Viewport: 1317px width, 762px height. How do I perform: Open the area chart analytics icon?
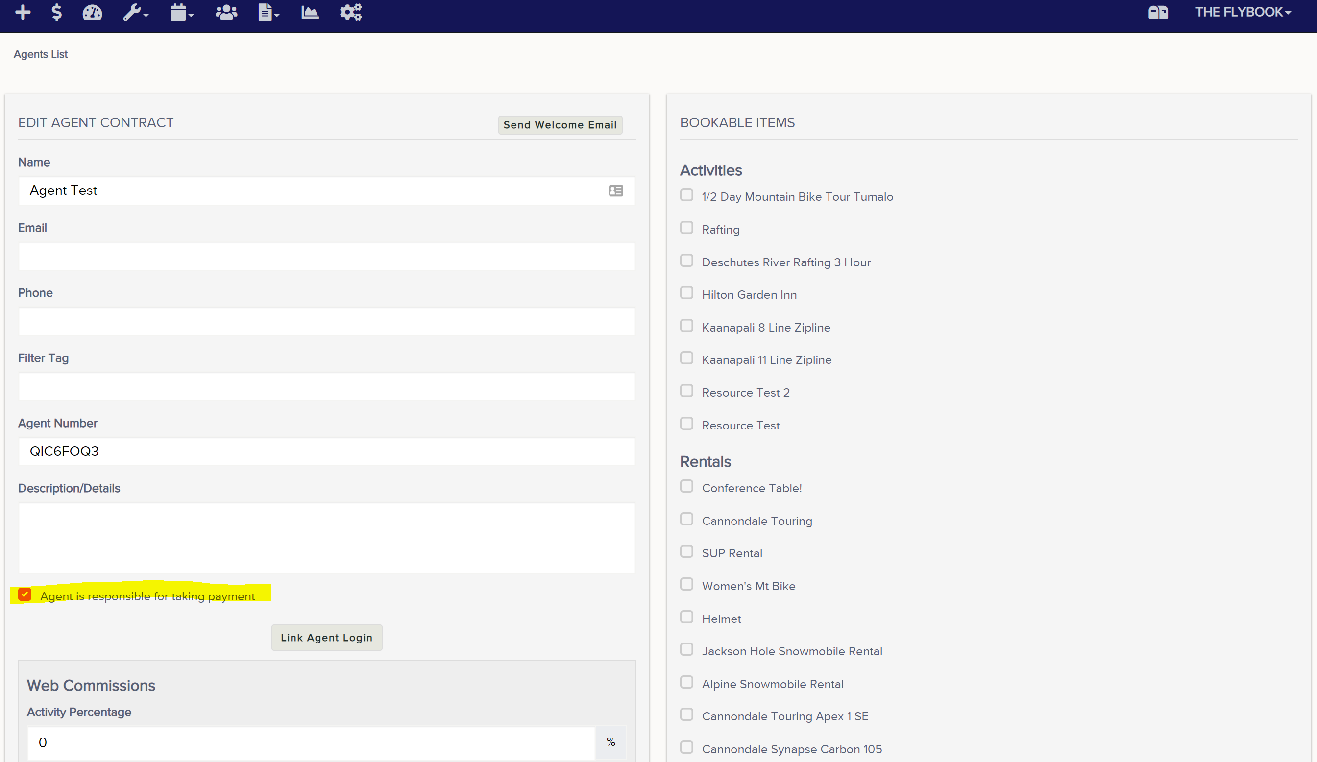click(x=310, y=12)
